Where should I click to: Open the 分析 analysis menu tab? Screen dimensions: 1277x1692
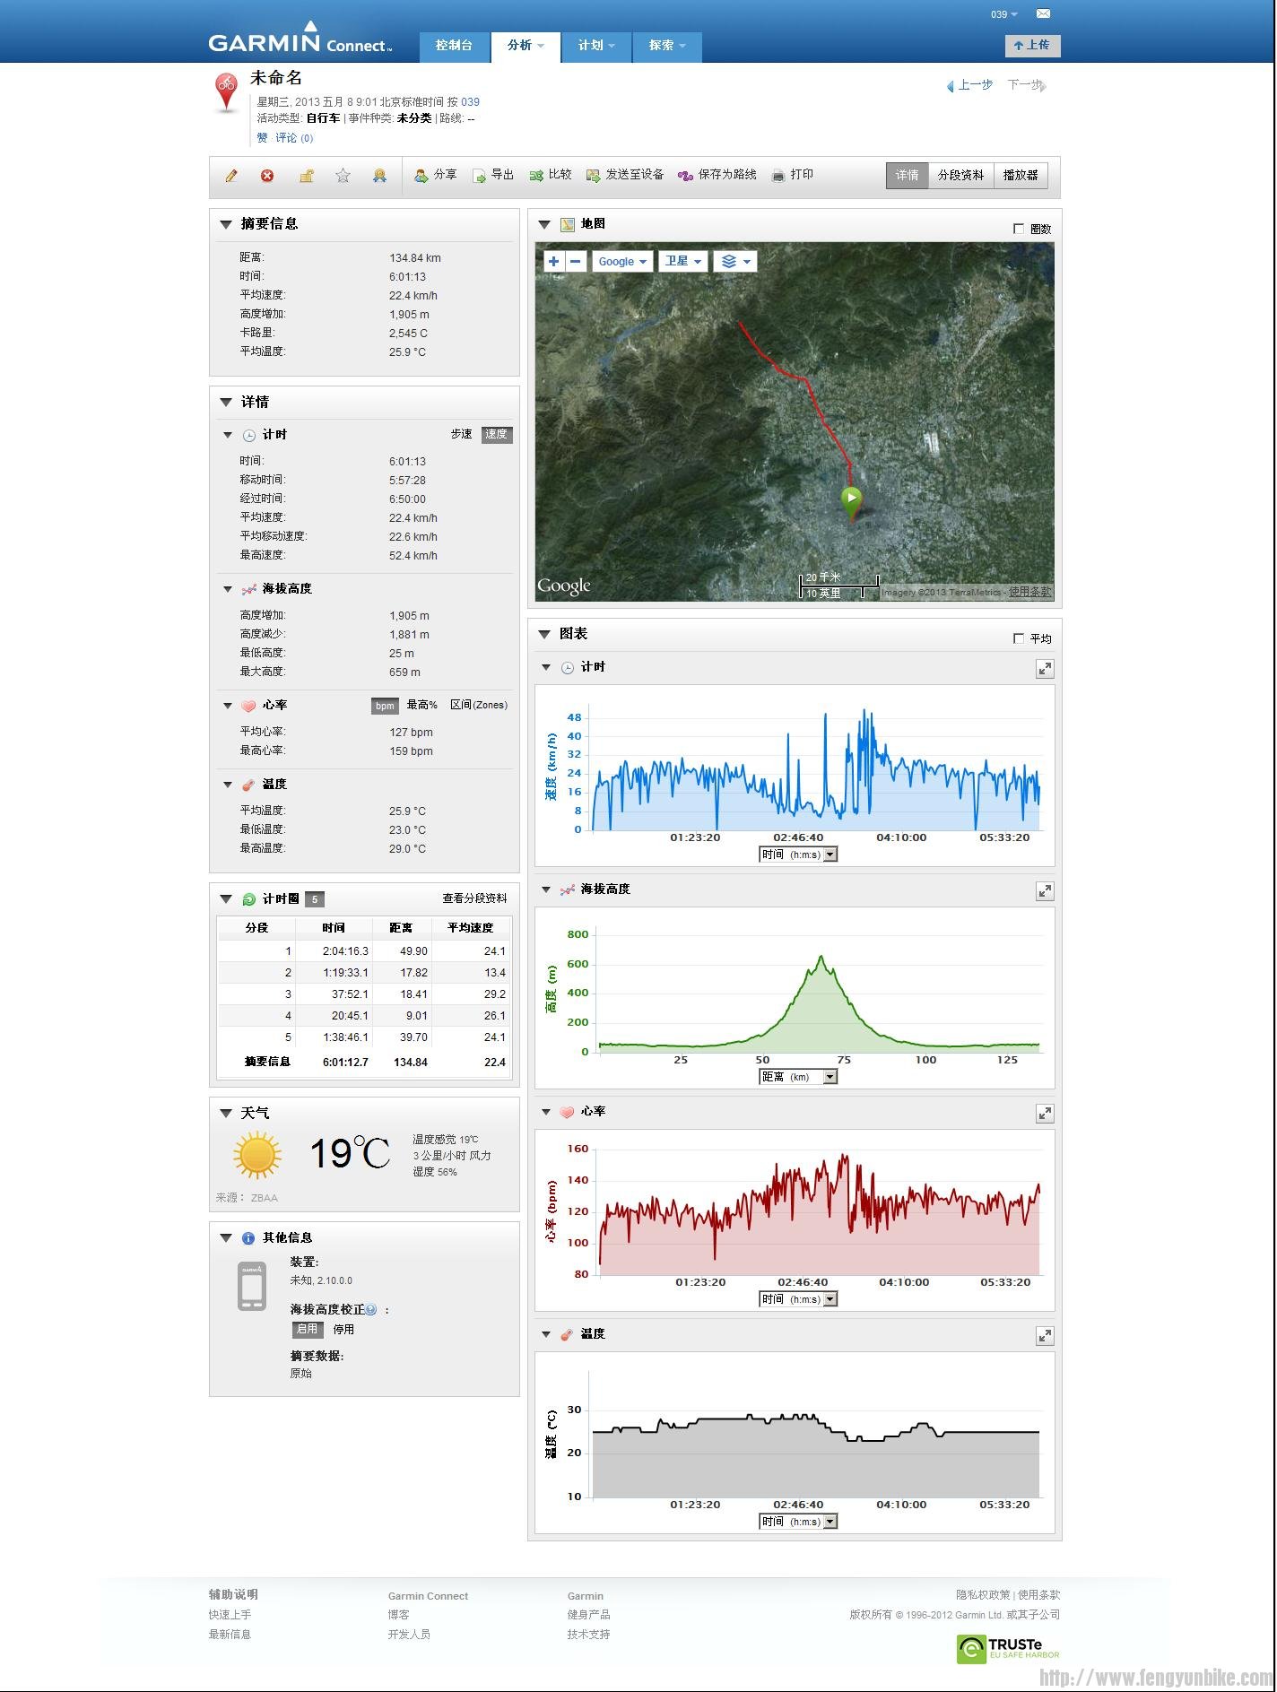pos(526,46)
